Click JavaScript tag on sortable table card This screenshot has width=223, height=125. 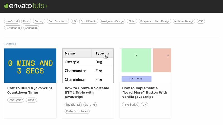click(x=73, y=105)
